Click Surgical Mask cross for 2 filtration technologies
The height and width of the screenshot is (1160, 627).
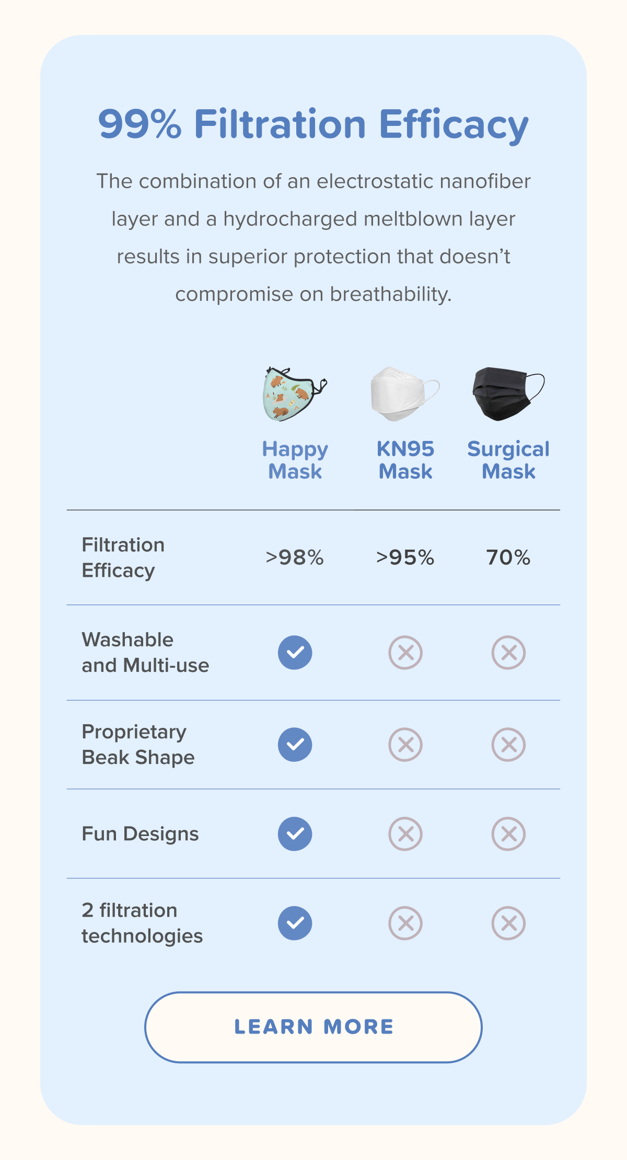508,923
